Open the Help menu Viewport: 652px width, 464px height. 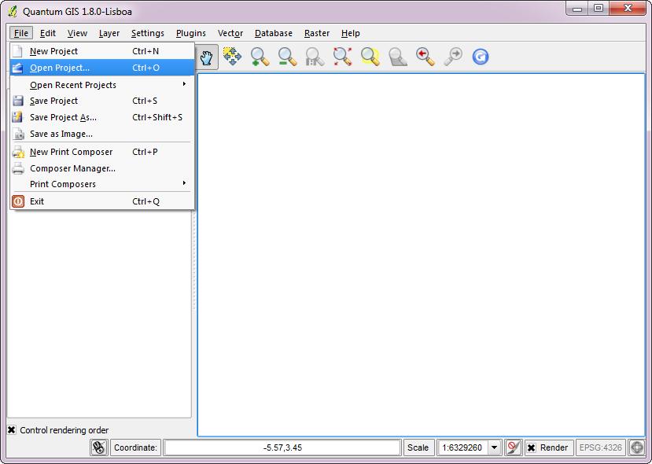[x=351, y=33]
